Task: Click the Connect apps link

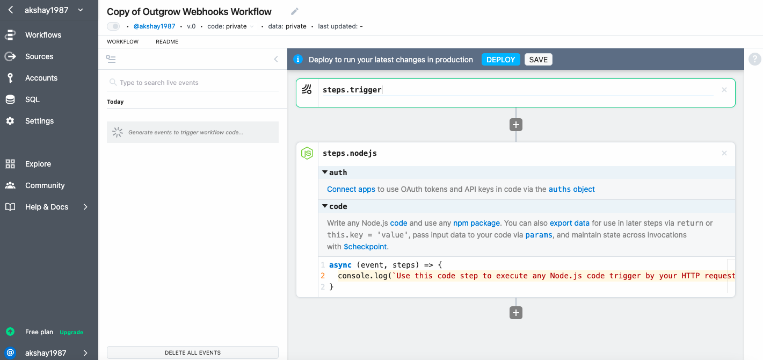Action: click(351, 189)
